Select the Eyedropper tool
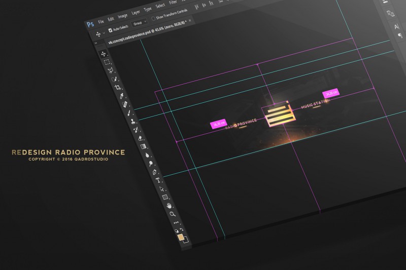Image resolution: width=406 pixels, height=270 pixels. (121, 96)
